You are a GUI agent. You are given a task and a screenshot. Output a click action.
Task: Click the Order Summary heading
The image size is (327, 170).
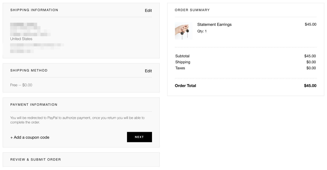tap(192, 10)
